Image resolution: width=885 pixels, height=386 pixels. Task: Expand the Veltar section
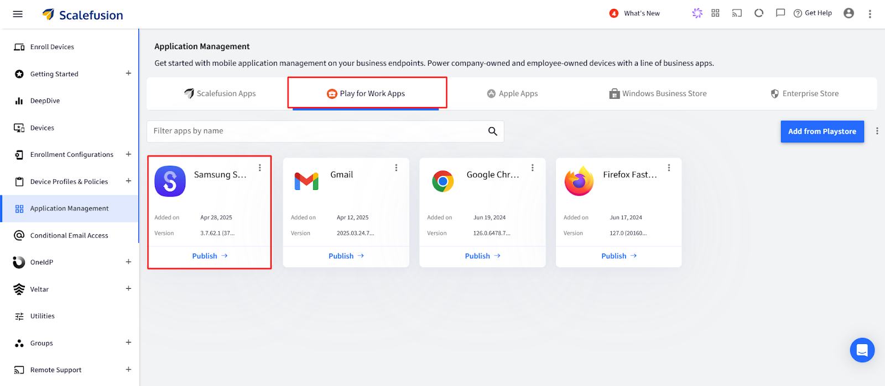128,288
